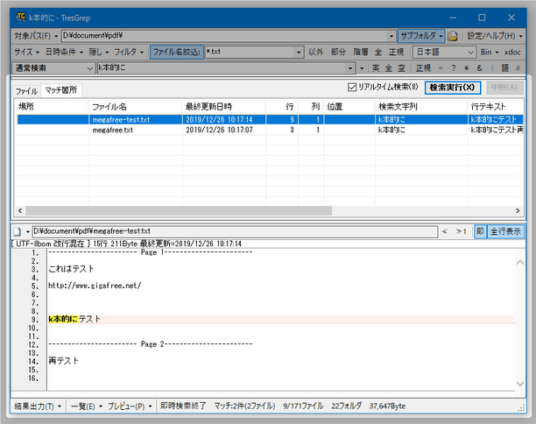Switch to ファイル tab
The height and width of the screenshot is (424, 536).
tap(26, 91)
